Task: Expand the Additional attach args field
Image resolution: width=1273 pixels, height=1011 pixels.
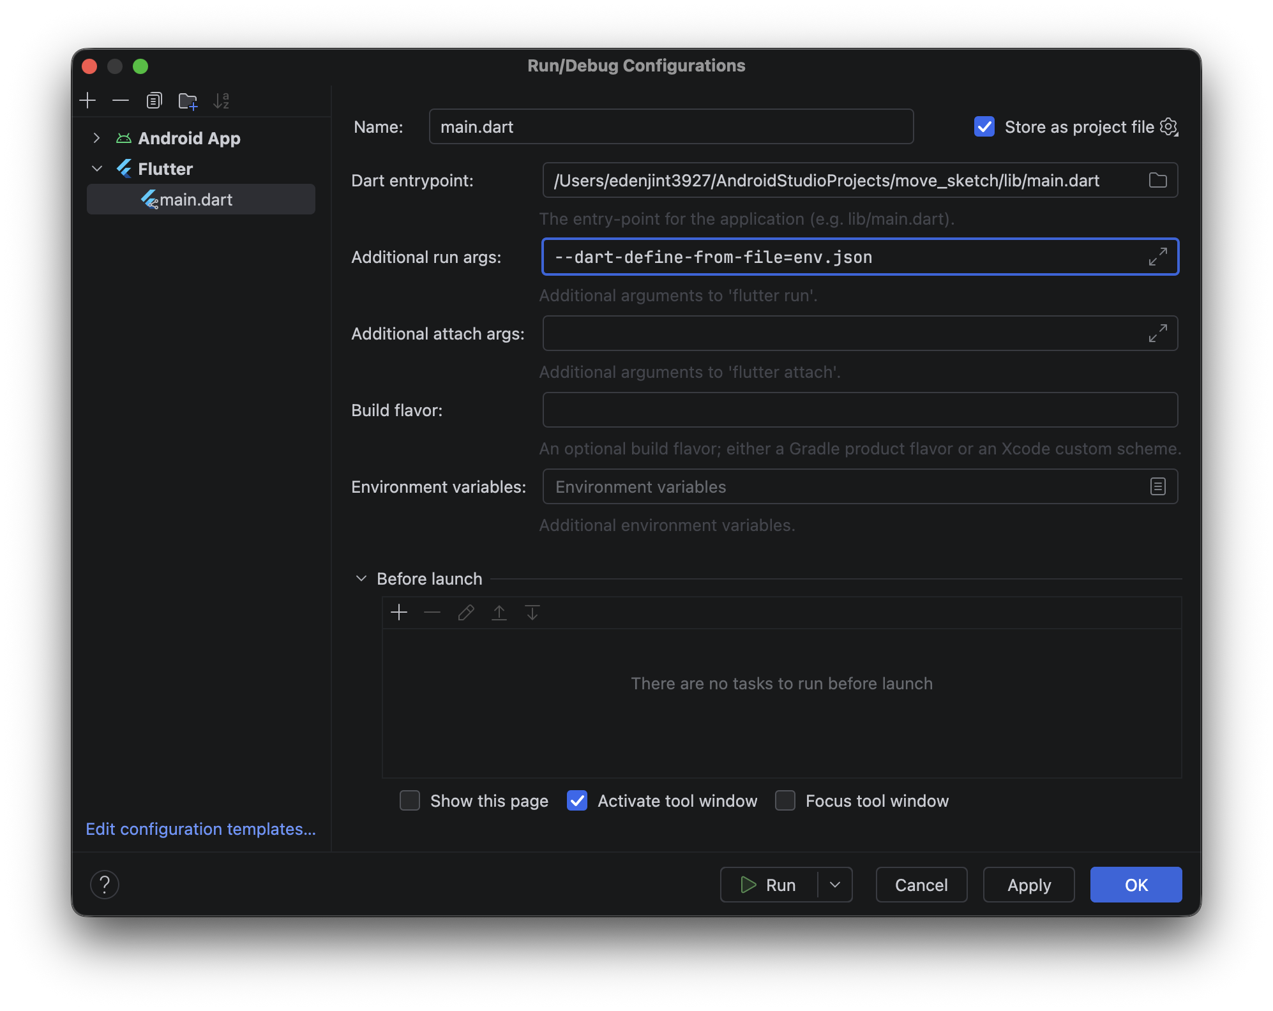Action: point(1157,333)
